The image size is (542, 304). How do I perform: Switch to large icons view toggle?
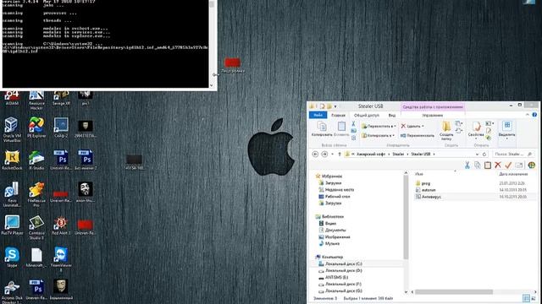tap(534, 298)
